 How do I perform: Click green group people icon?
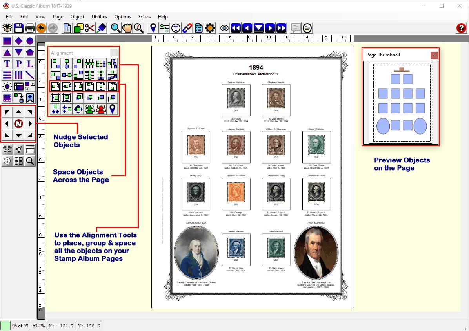89,109
